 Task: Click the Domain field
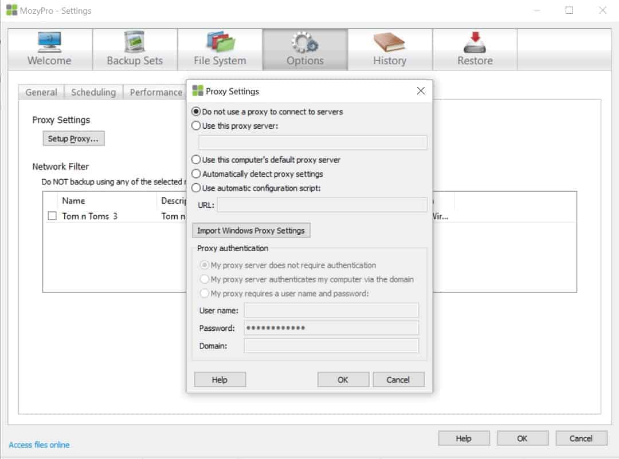tap(331, 346)
